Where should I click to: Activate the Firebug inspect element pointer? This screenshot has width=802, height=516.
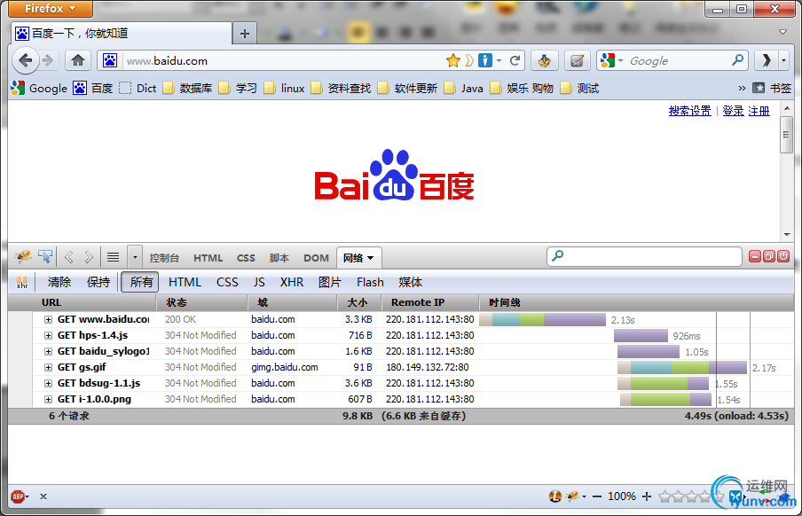[45, 257]
